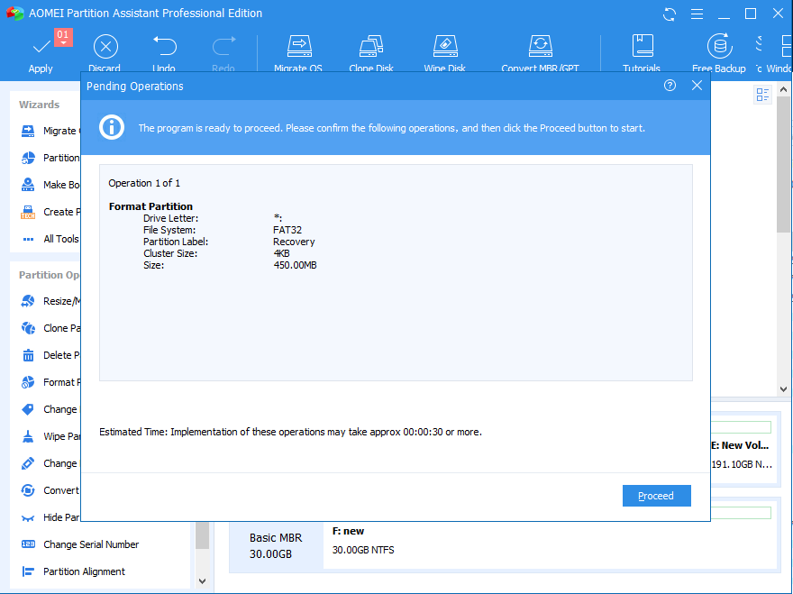This screenshot has width=793, height=594.
Task: Select the Clone Disk toolbar icon
Action: 373,46
